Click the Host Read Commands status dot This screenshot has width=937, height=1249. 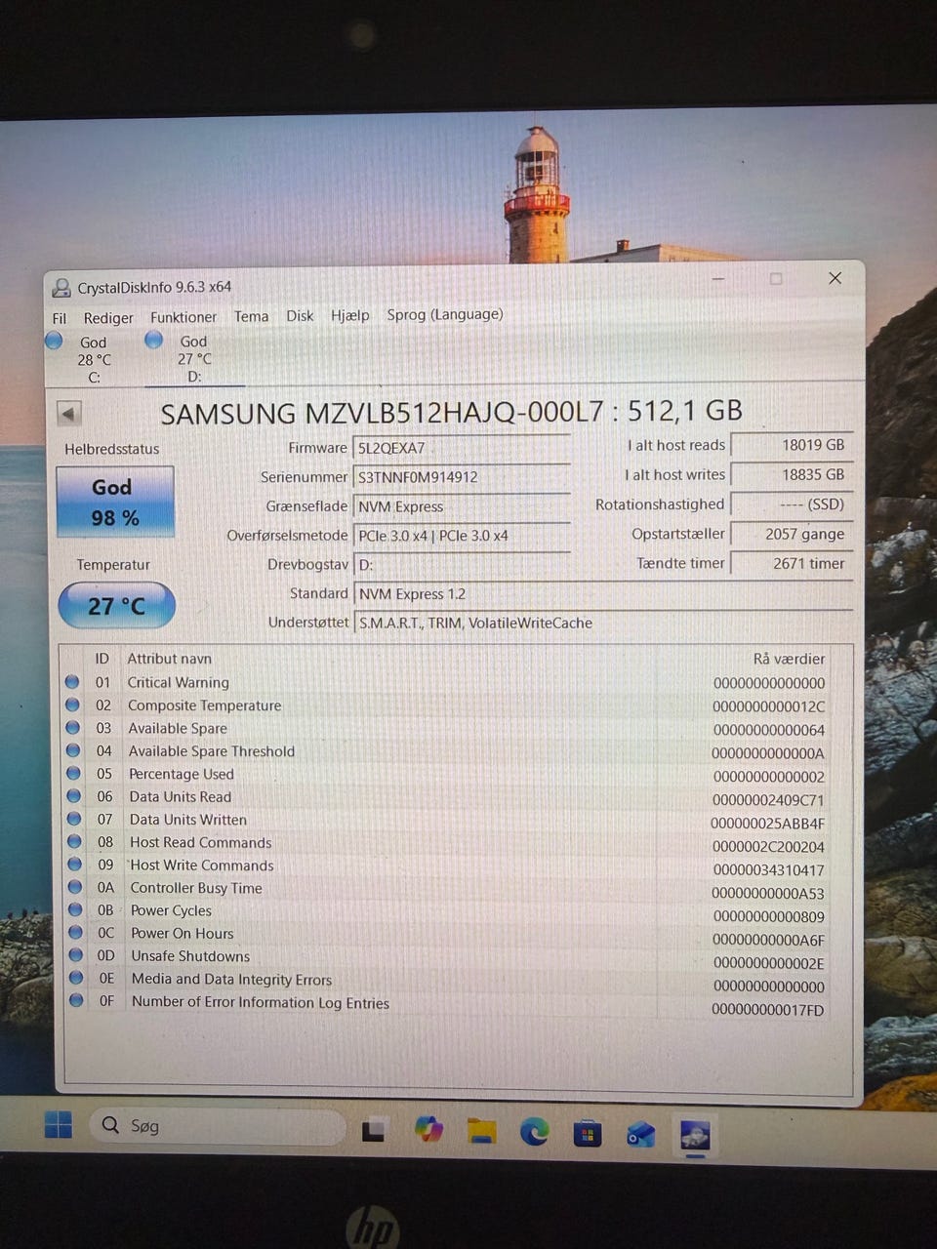(x=74, y=841)
